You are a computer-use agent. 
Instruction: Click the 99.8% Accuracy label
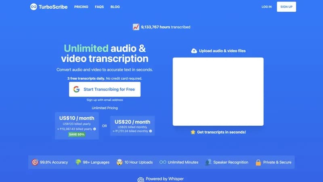click(54, 163)
